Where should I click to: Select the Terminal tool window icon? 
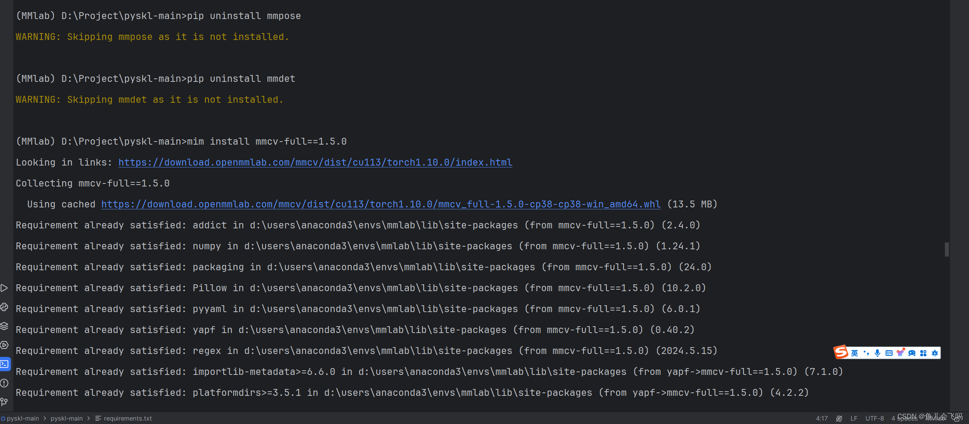(5, 363)
